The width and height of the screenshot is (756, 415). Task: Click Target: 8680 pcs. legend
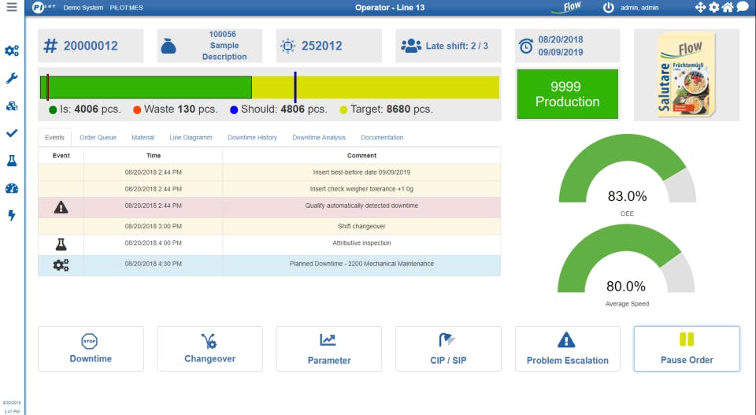click(x=386, y=109)
